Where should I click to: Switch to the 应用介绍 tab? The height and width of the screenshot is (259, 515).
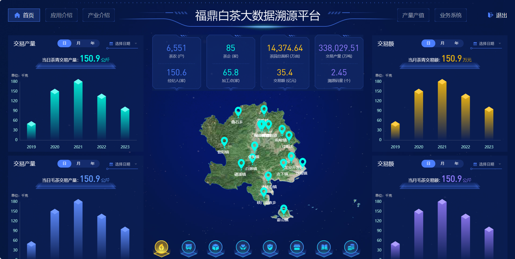click(x=61, y=15)
